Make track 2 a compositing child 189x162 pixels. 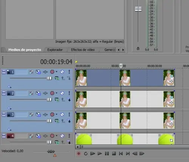point(69,100)
